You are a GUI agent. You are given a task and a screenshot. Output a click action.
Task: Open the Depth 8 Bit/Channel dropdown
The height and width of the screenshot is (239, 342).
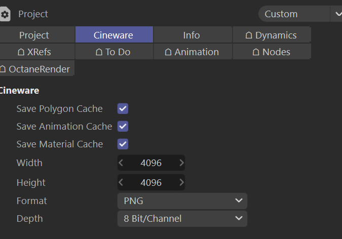pyautogui.click(x=182, y=219)
